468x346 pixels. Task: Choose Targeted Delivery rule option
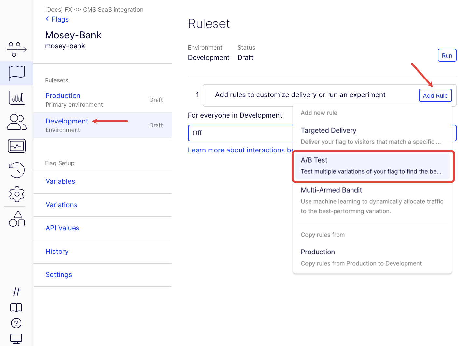(372, 136)
